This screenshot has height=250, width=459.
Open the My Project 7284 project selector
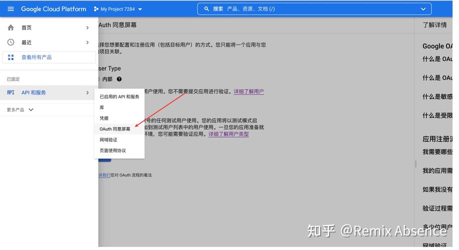118,9
